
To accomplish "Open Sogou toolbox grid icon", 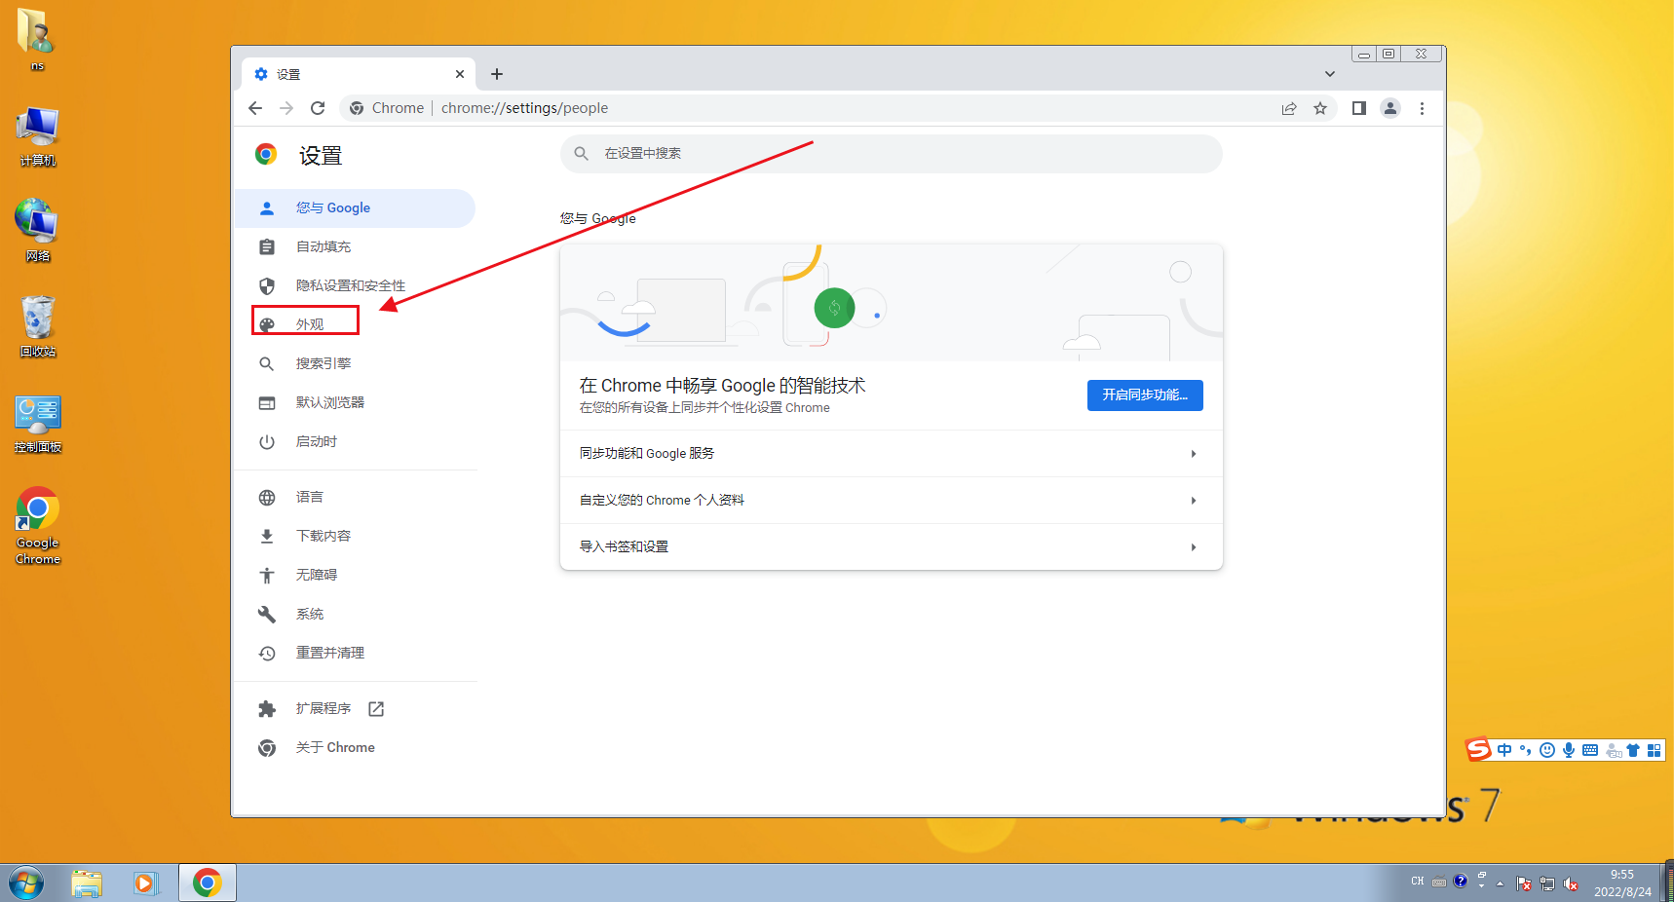I will [1654, 750].
